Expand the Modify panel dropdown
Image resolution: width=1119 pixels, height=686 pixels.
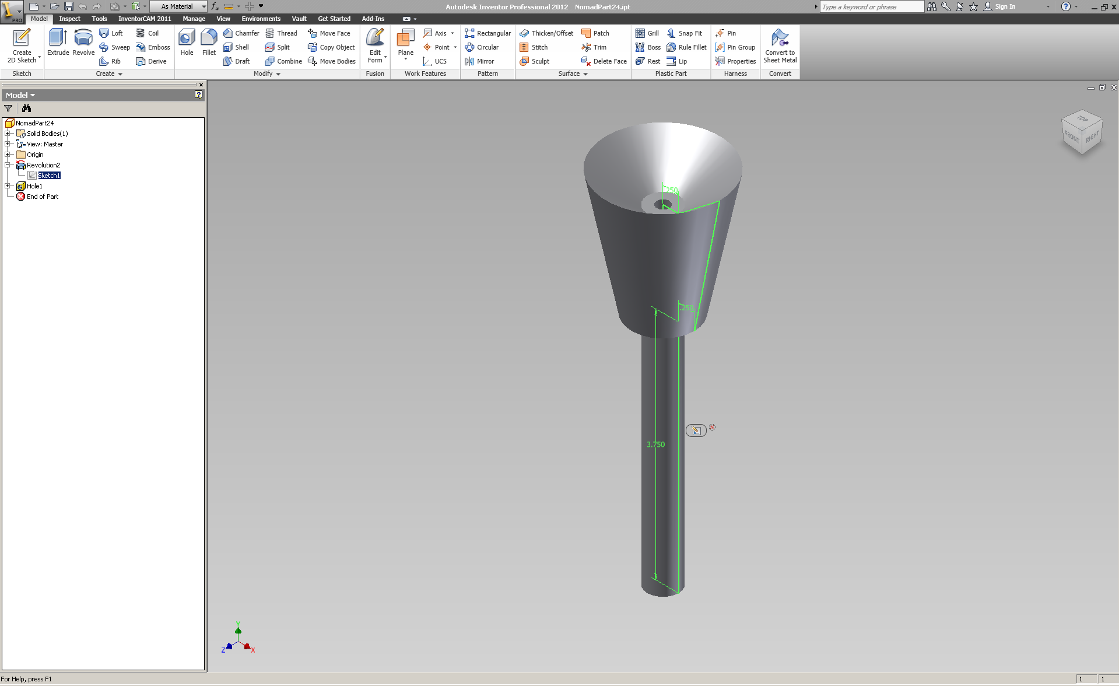[x=267, y=74]
